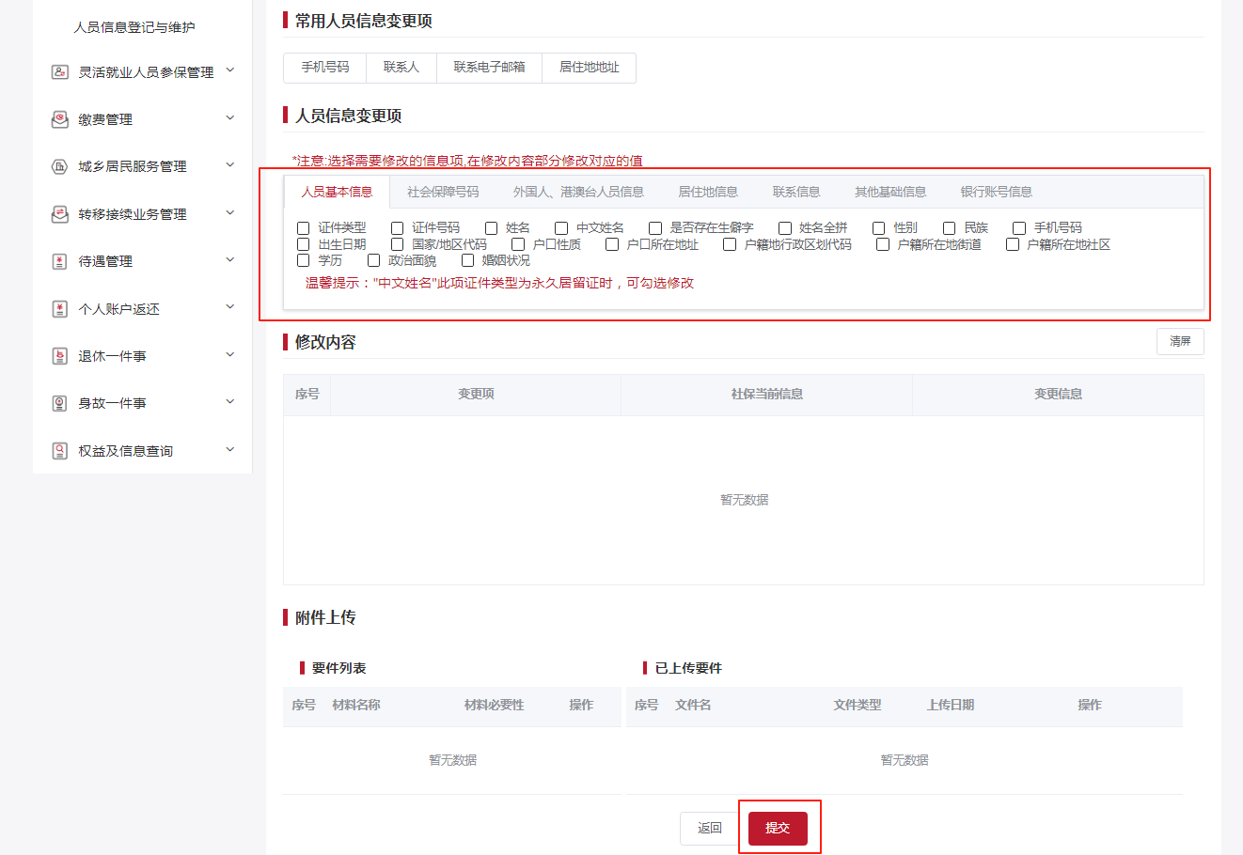
Task: Enable the 婚姻状况 option
Action: coord(467,260)
